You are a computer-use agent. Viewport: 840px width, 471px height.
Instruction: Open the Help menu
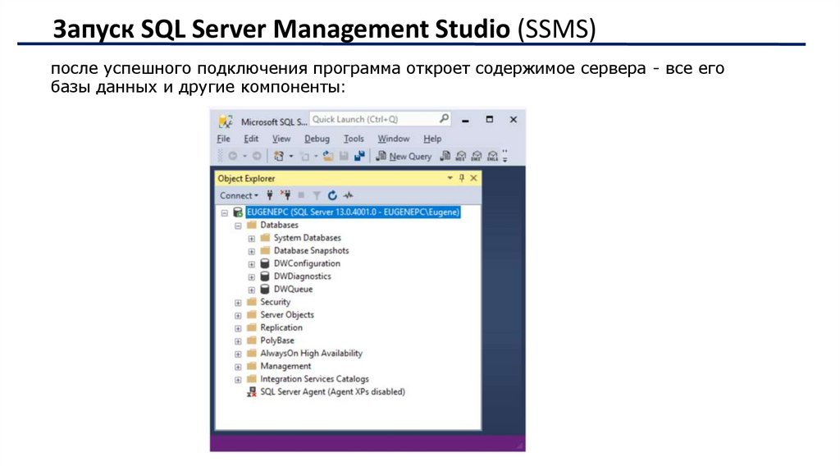432,139
